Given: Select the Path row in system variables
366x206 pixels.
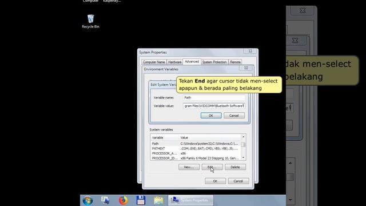Looking at the screenshot, I should (x=196, y=144).
